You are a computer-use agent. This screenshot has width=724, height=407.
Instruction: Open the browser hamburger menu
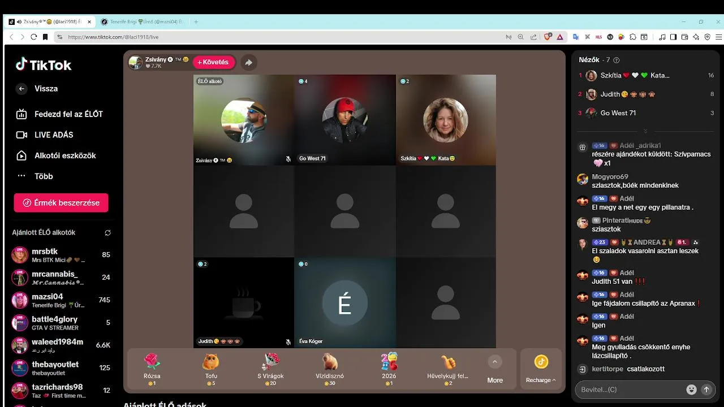718,37
